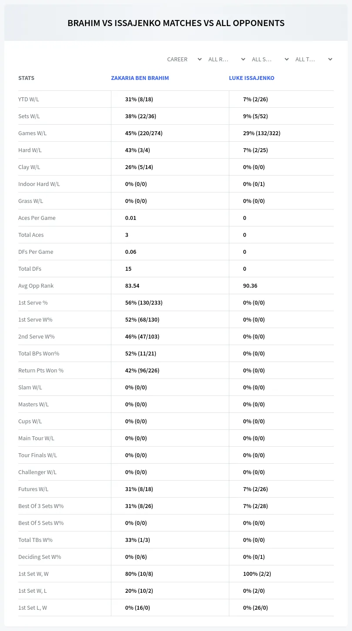Open Zakaria Ben Brahim player link
Screen dimensions: 352x631
point(140,78)
